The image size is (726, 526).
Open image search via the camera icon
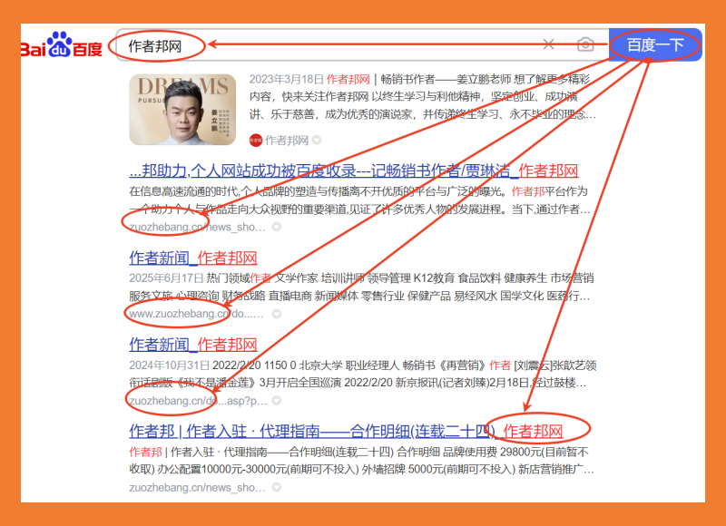point(585,44)
